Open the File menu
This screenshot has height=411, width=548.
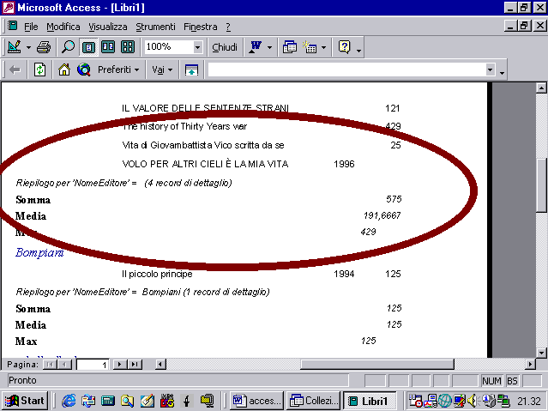[31, 27]
